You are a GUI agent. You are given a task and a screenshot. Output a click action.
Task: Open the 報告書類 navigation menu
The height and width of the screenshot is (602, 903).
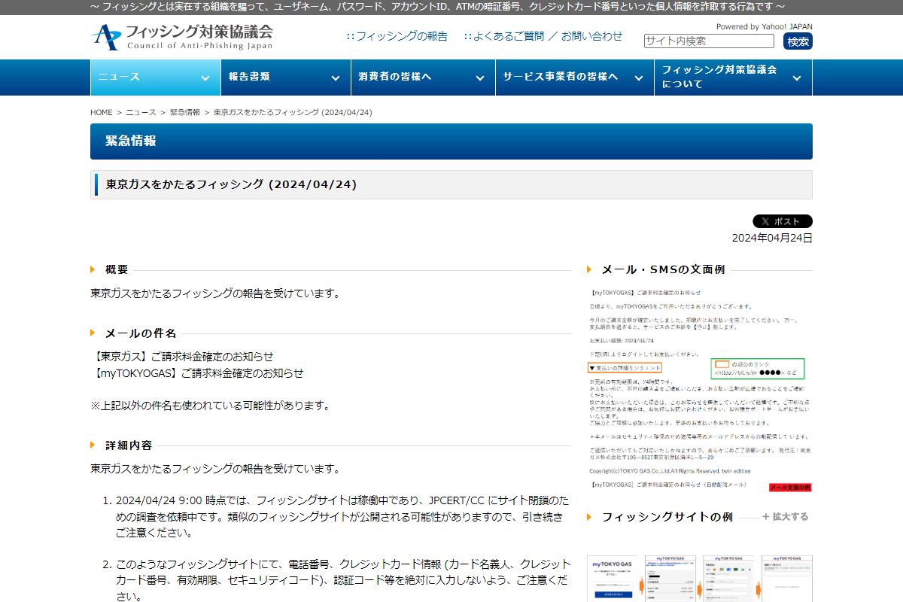285,78
